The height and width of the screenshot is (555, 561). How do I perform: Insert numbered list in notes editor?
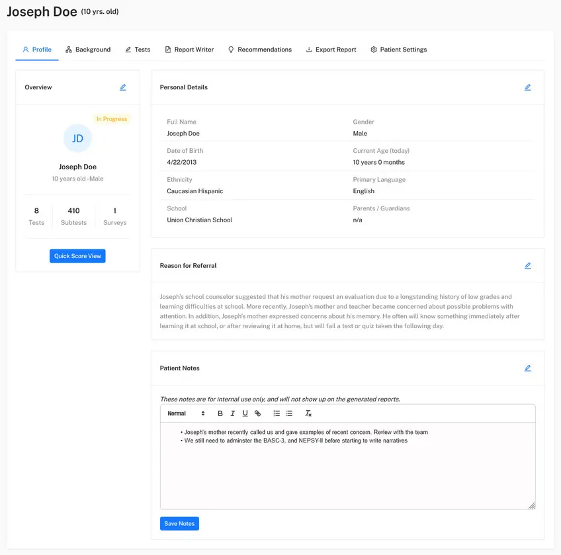(277, 413)
